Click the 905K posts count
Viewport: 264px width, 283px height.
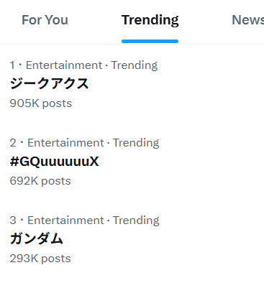click(x=41, y=103)
